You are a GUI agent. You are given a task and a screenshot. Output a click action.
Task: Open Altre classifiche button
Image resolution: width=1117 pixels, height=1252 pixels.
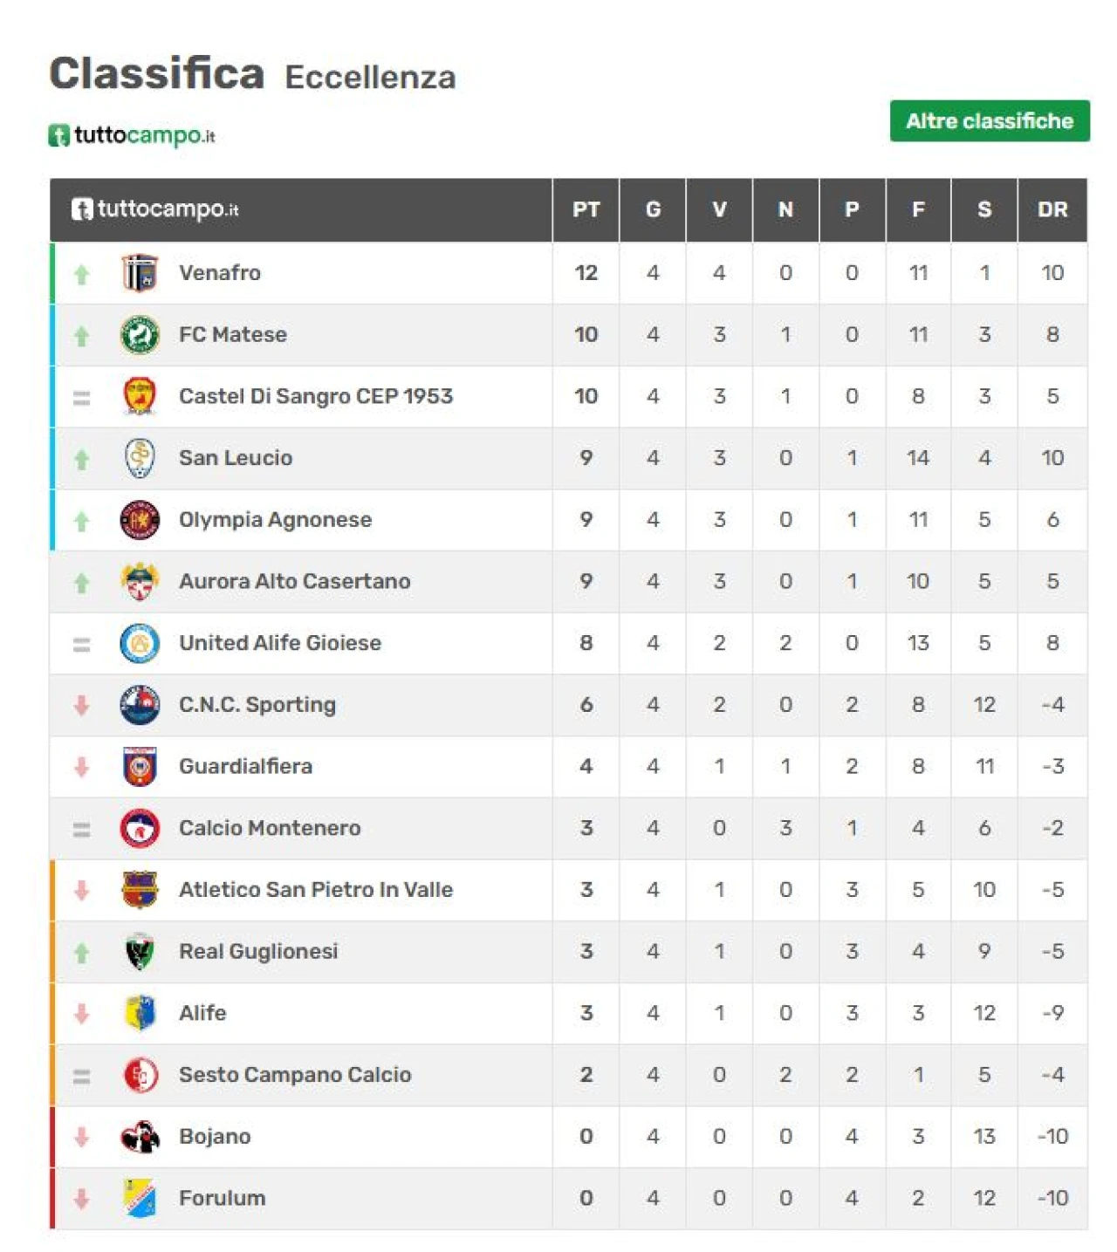[990, 121]
